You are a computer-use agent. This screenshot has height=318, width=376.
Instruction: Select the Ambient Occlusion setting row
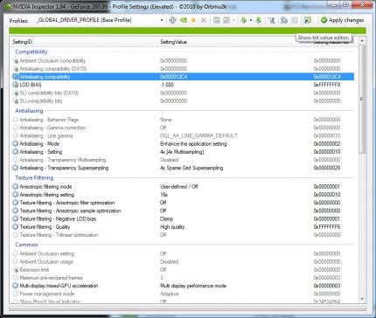coord(183,253)
